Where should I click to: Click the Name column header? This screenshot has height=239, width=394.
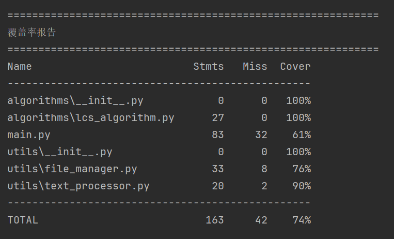pyautogui.click(x=20, y=66)
